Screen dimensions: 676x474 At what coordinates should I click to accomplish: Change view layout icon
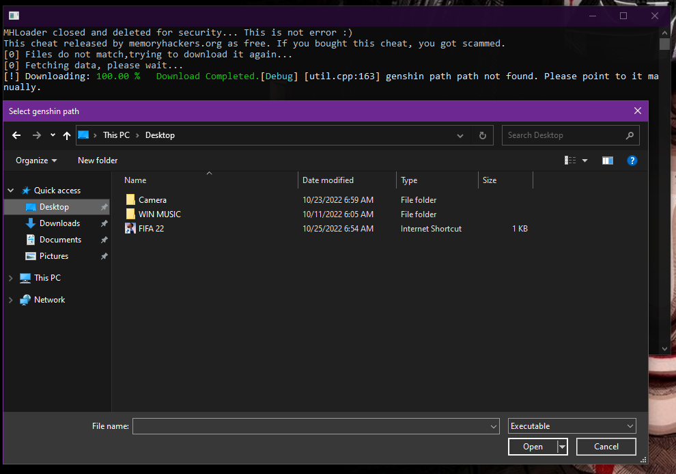[x=570, y=161]
